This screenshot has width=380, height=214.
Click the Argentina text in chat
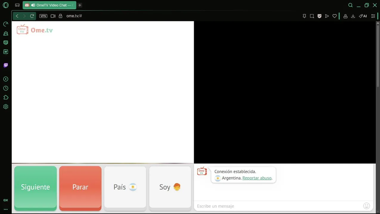click(231, 178)
